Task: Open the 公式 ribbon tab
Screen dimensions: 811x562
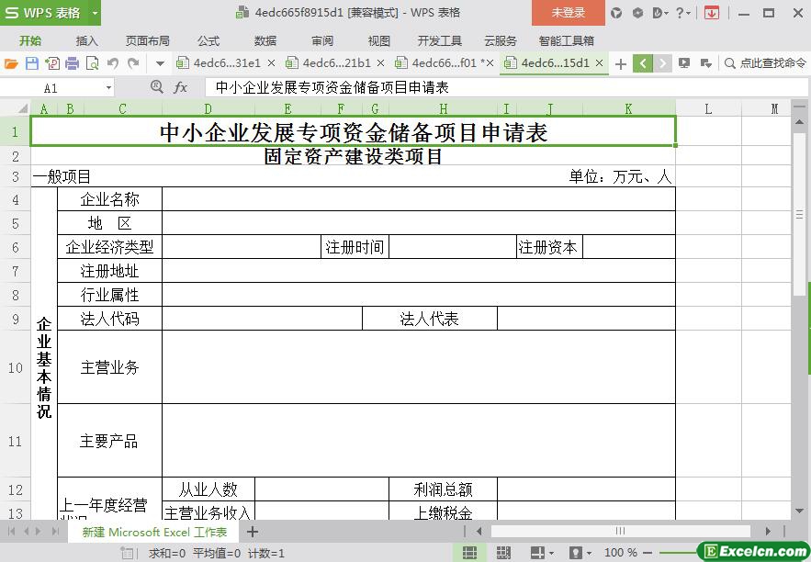Action: tap(208, 40)
